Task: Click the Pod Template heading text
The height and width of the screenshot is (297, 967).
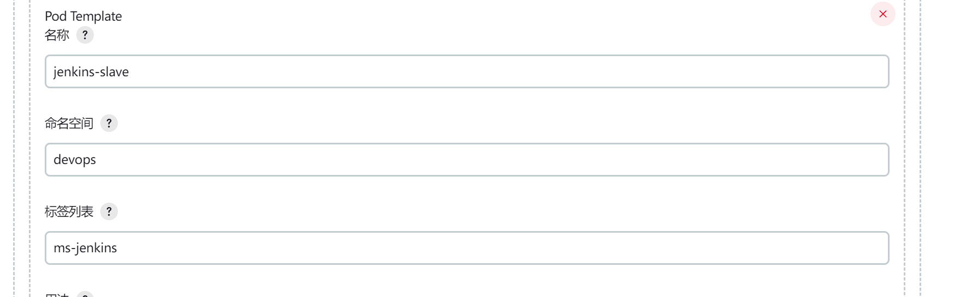Action: tap(83, 16)
